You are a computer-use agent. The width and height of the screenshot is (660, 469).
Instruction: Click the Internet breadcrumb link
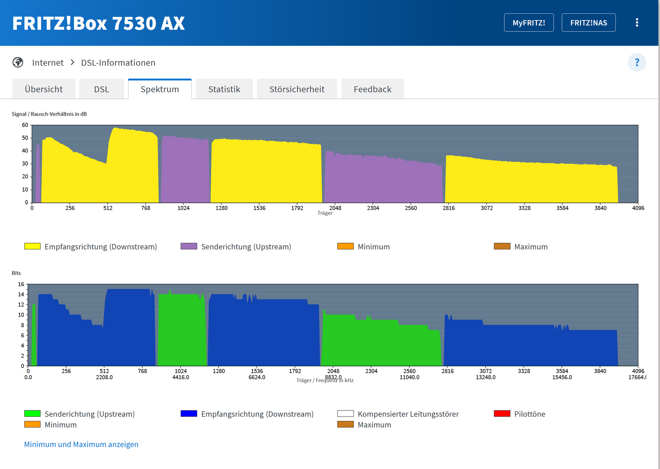pos(48,63)
